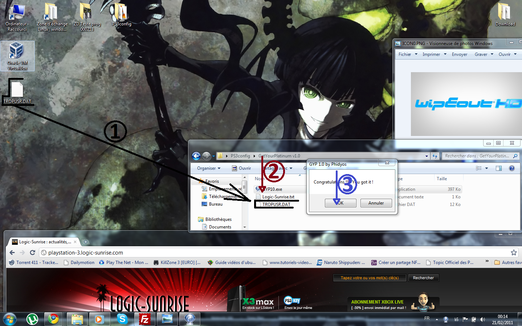The width and height of the screenshot is (522, 326).
Task: Bookmark this page with the star icon
Action: (x=514, y=252)
